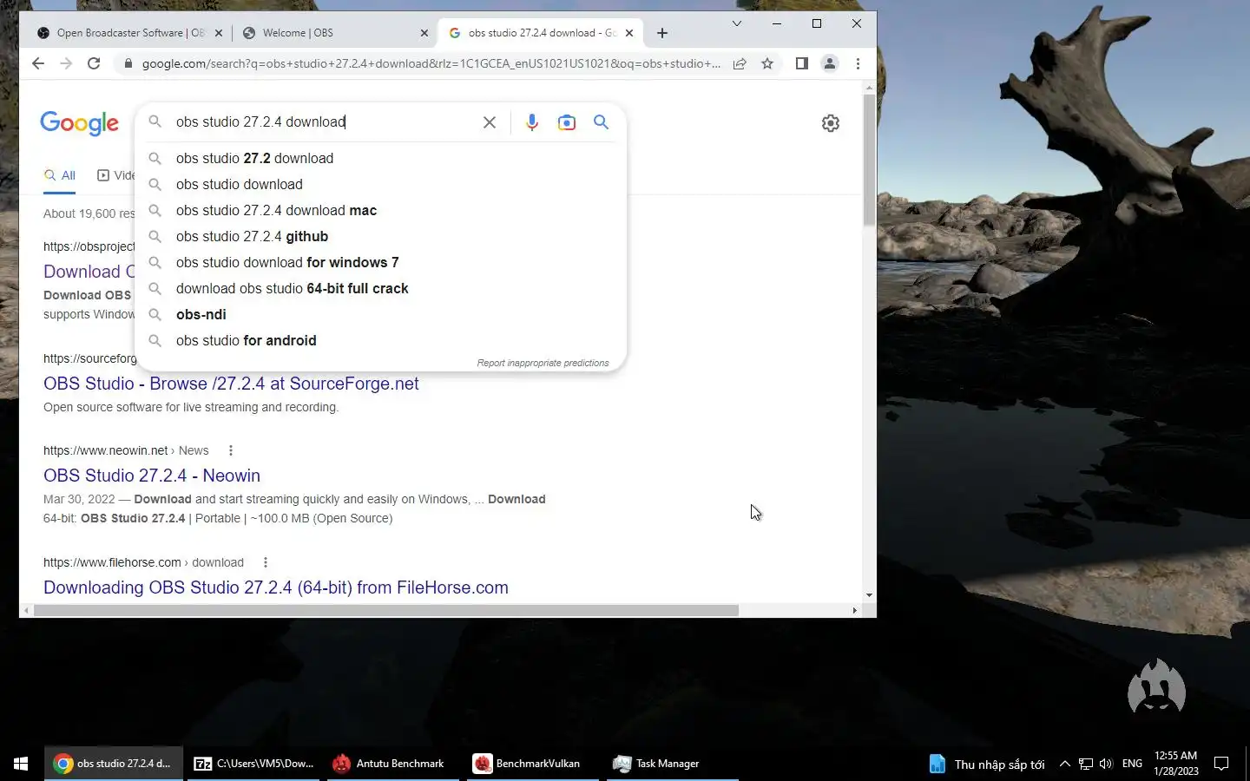Close the Welcome | OBS tab
The image size is (1250, 781).
(424, 33)
